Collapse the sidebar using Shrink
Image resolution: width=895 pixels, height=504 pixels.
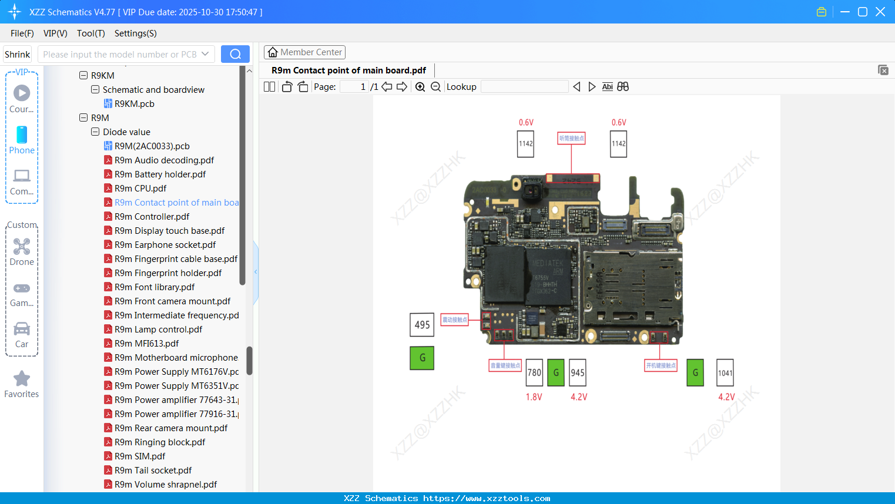click(17, 53)
